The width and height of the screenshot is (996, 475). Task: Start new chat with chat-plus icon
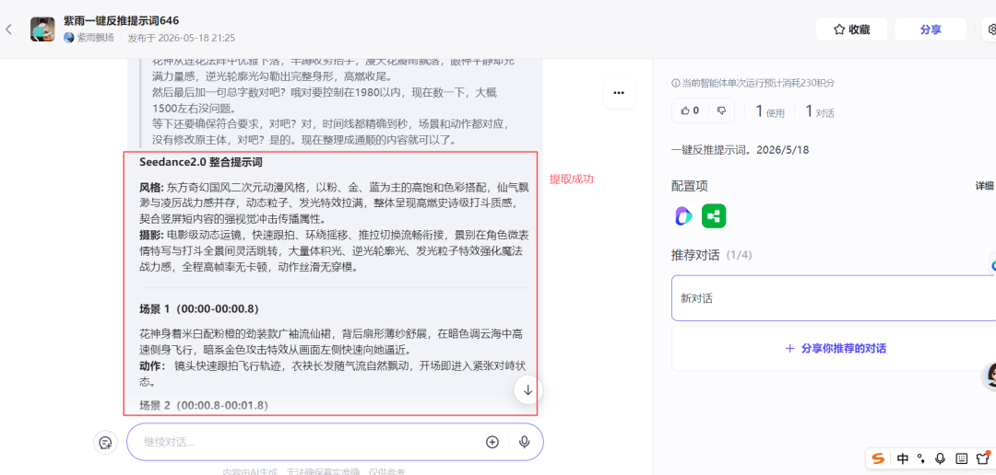coord(106,442)
